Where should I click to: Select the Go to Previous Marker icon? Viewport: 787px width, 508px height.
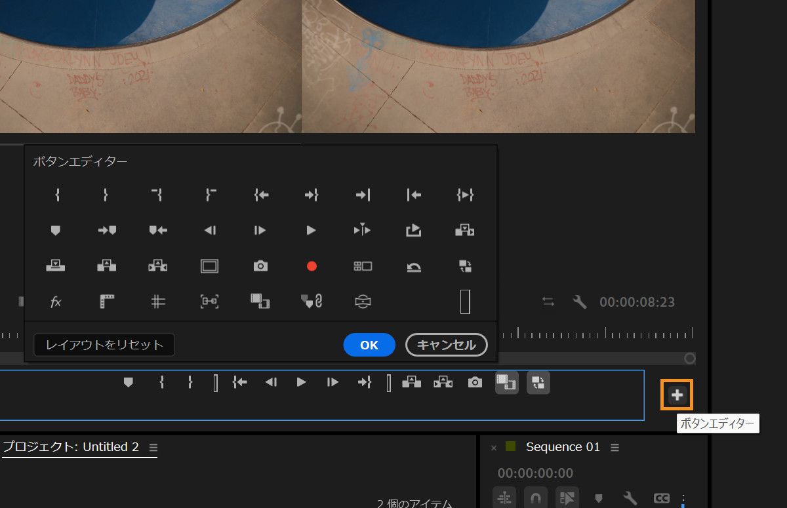(158, 230)
